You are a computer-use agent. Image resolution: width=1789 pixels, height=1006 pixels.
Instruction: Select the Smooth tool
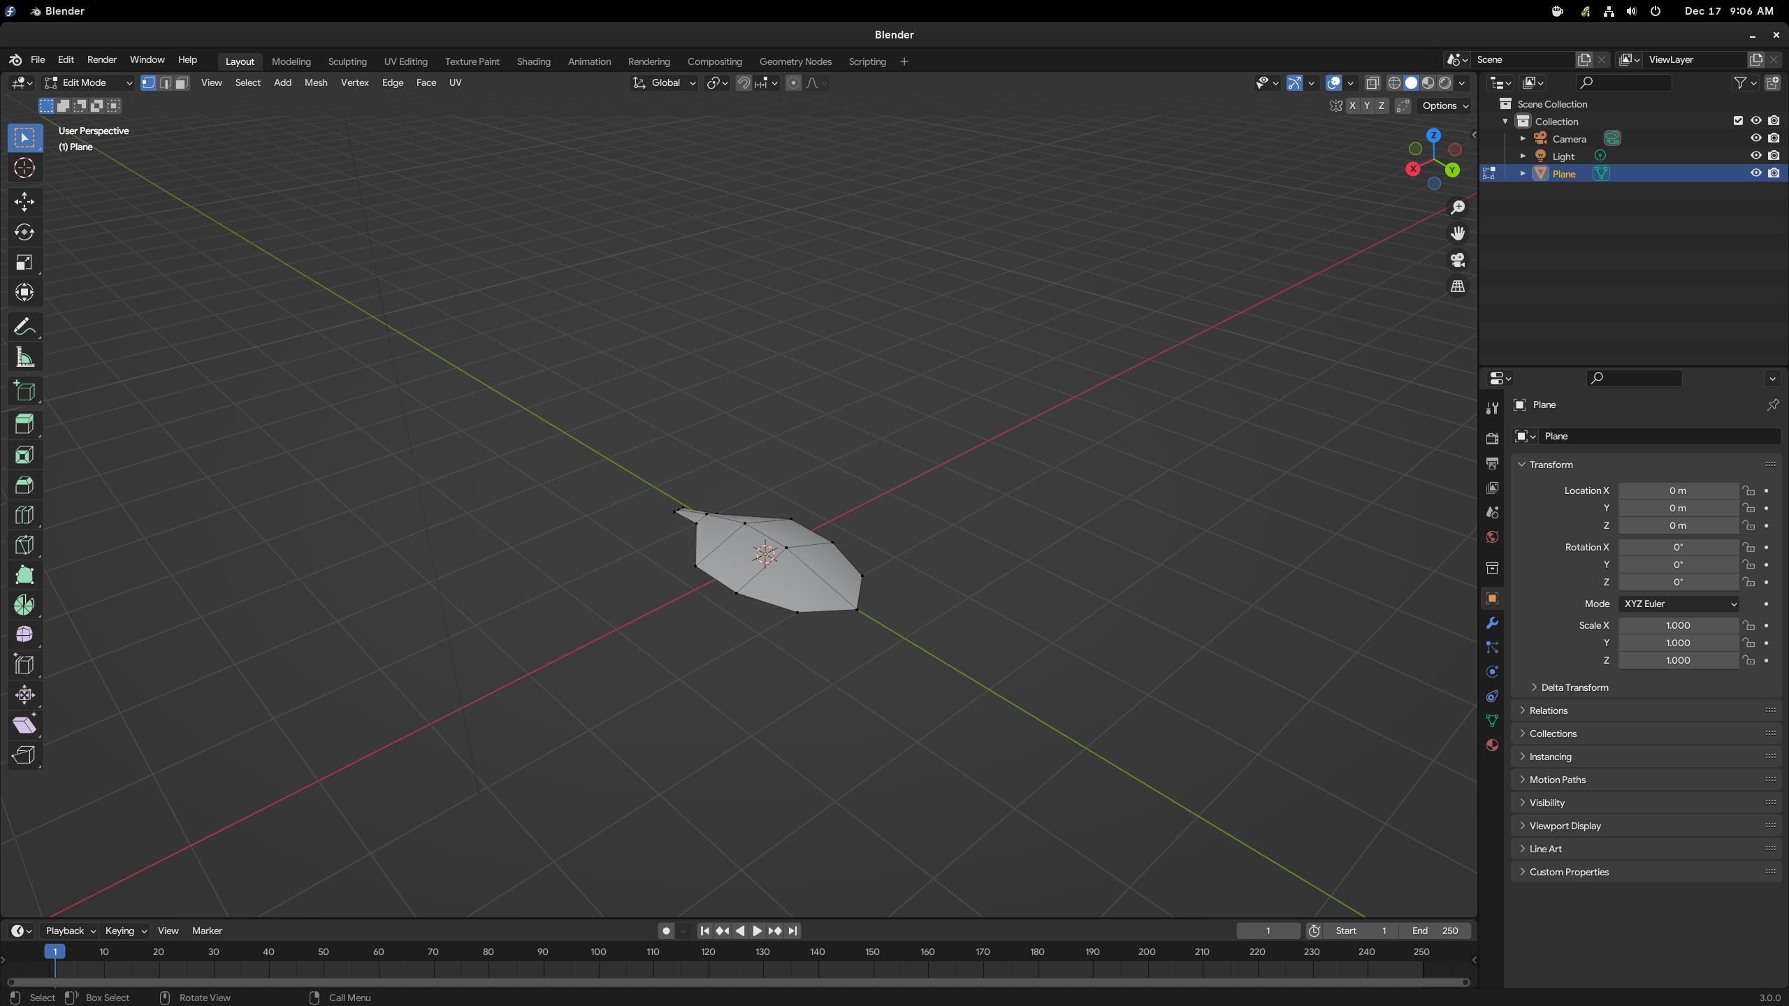[x=24, y=634]
